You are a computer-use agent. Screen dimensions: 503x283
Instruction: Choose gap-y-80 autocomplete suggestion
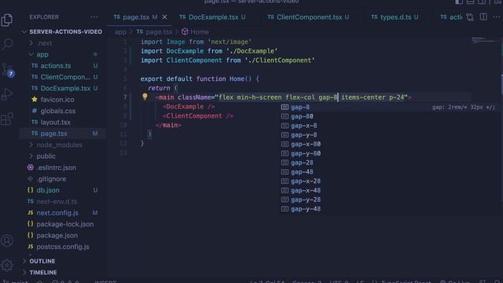pyautogui.click(x=387, y=153)
